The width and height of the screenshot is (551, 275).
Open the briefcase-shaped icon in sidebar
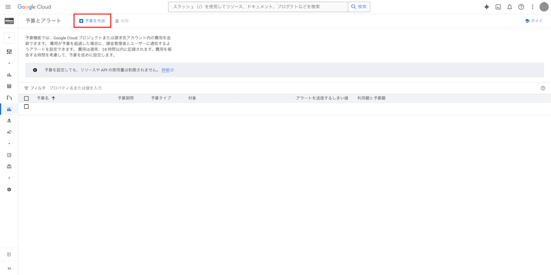click(9, 167)
